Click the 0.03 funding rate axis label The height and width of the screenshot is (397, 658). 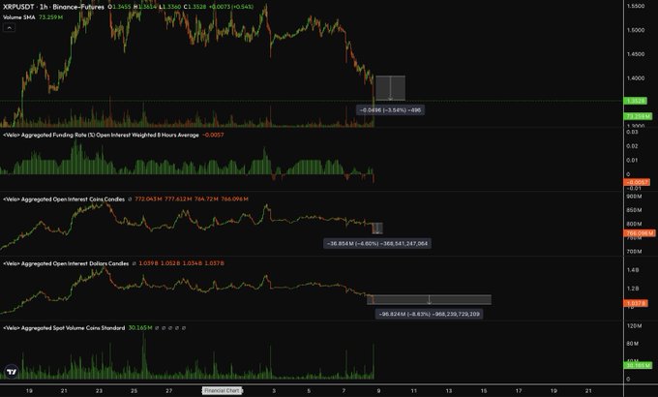pos(632,132)
